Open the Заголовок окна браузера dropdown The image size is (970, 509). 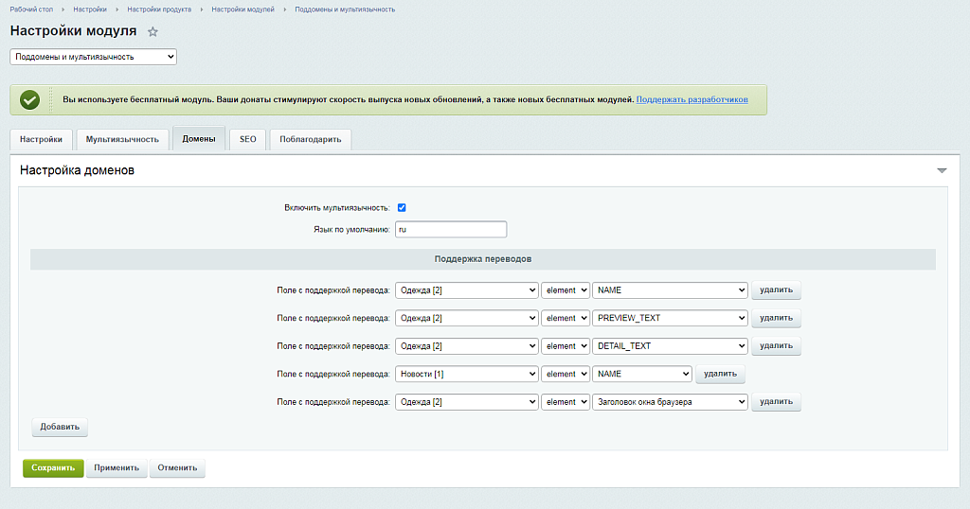670,402
